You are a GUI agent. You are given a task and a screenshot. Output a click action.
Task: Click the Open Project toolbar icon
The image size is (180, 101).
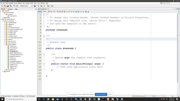tap(8, 6)
